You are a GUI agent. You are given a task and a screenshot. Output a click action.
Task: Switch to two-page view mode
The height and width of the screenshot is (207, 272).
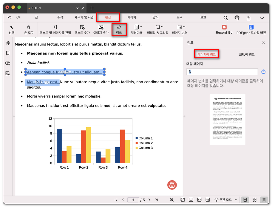pos(254,200)
